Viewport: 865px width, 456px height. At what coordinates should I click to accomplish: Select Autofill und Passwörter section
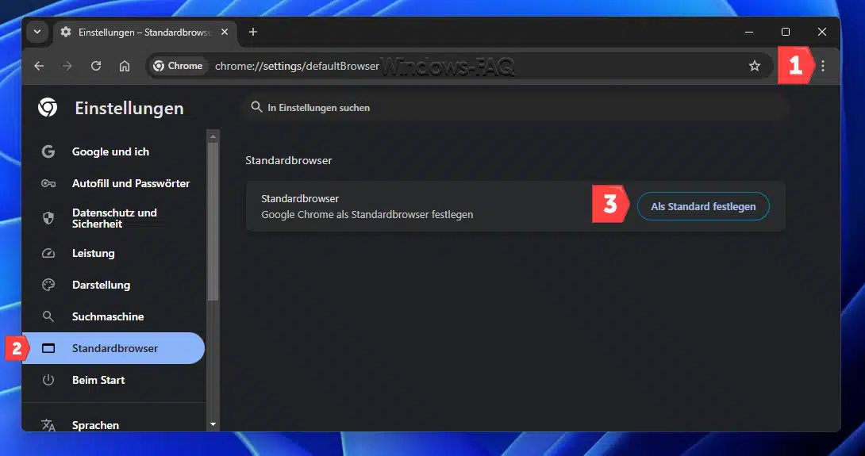[x=130, y=183]
